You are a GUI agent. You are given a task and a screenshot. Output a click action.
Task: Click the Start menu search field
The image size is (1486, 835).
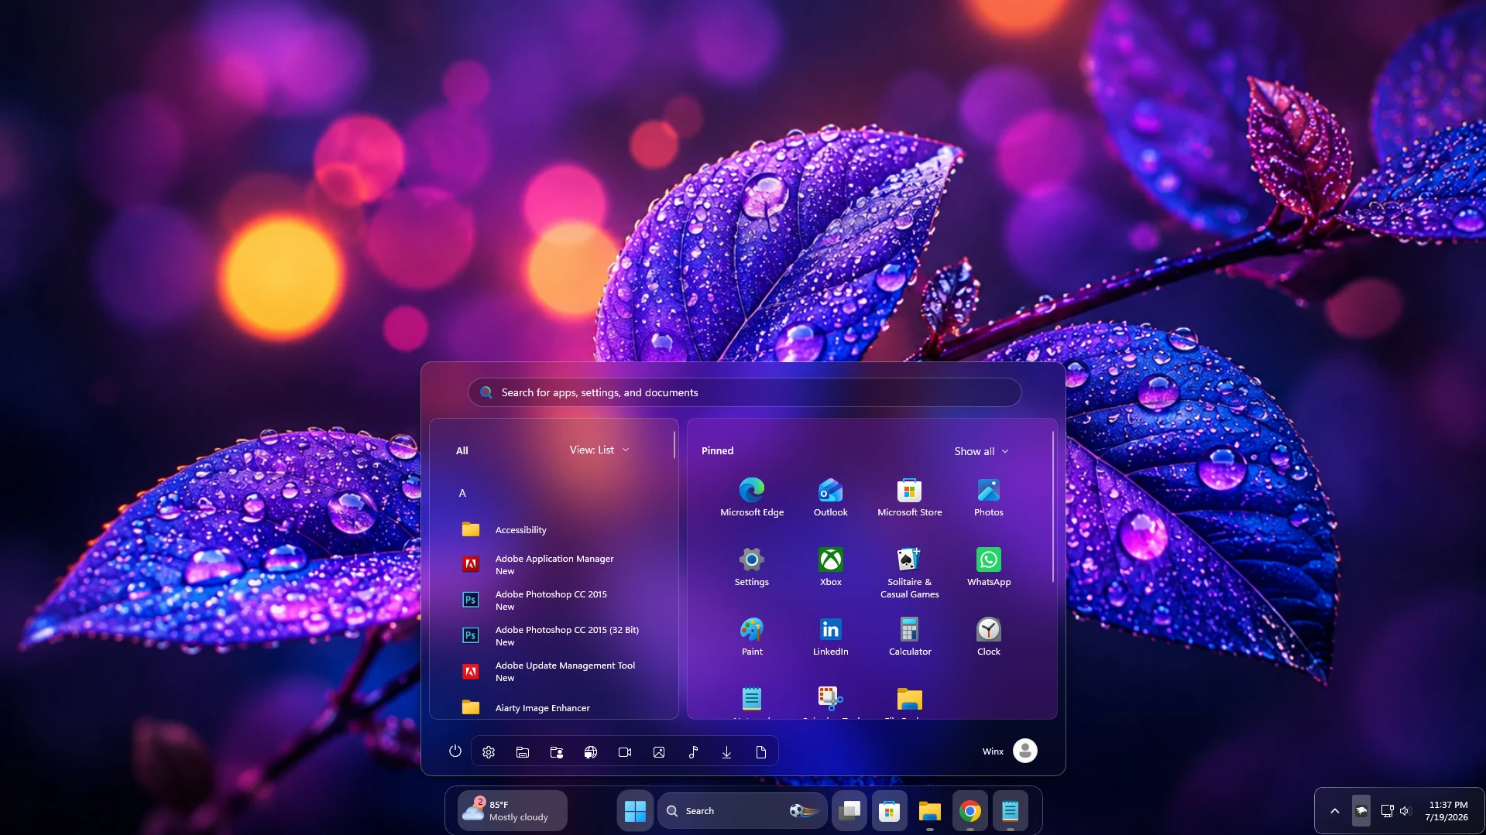click(x=744, y=392)
